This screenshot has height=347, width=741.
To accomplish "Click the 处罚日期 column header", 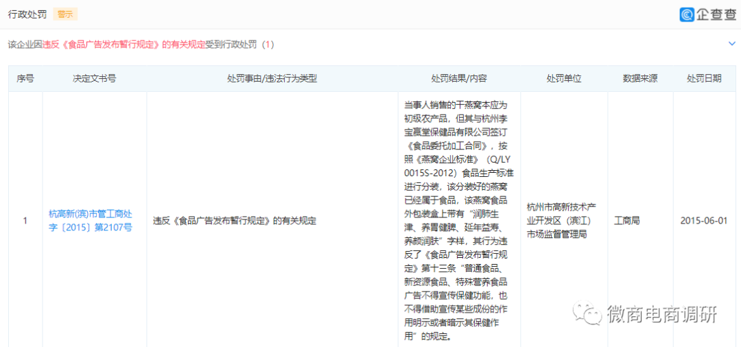I will click(704, 79).
